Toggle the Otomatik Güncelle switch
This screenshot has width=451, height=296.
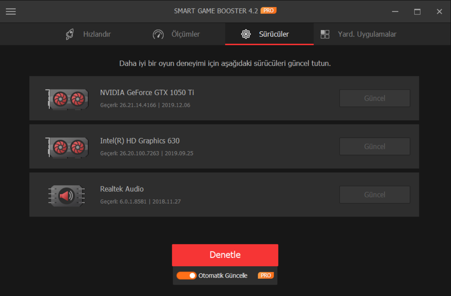coord(186,275)
